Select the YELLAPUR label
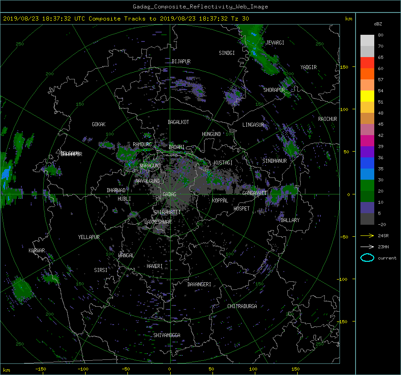The width and height of the screenshot is (401, 375). click(x=89, y=237)
